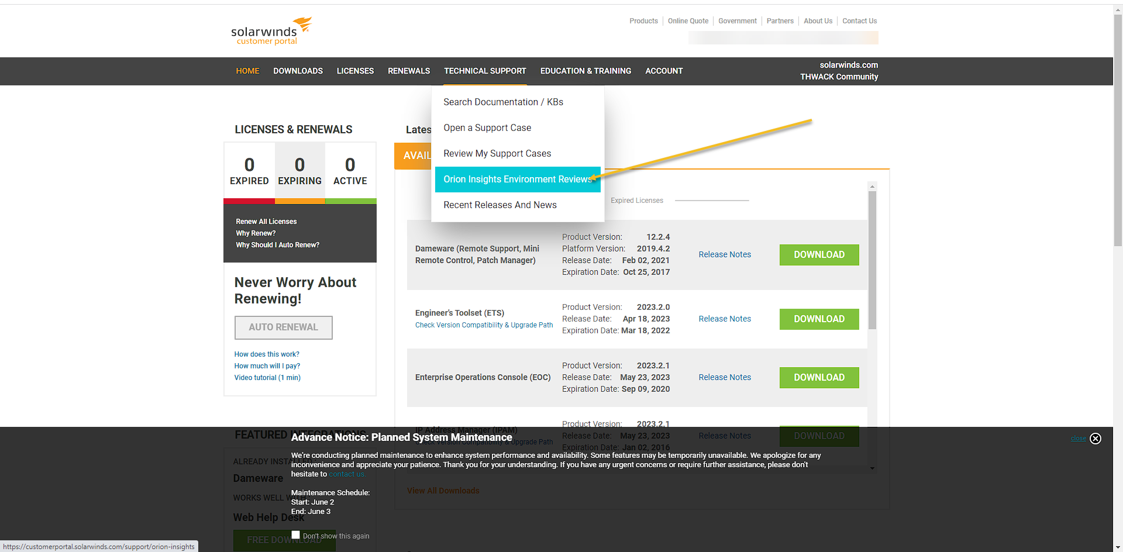The height and width of the screenshot is (552, 1123).
Task: Open the DOWNLOADS navigation menu
Action: click(x=298, y=71)
